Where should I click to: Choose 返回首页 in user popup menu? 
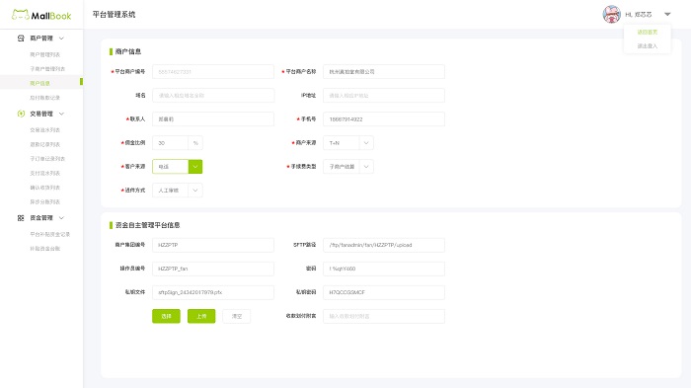point(647,33)
